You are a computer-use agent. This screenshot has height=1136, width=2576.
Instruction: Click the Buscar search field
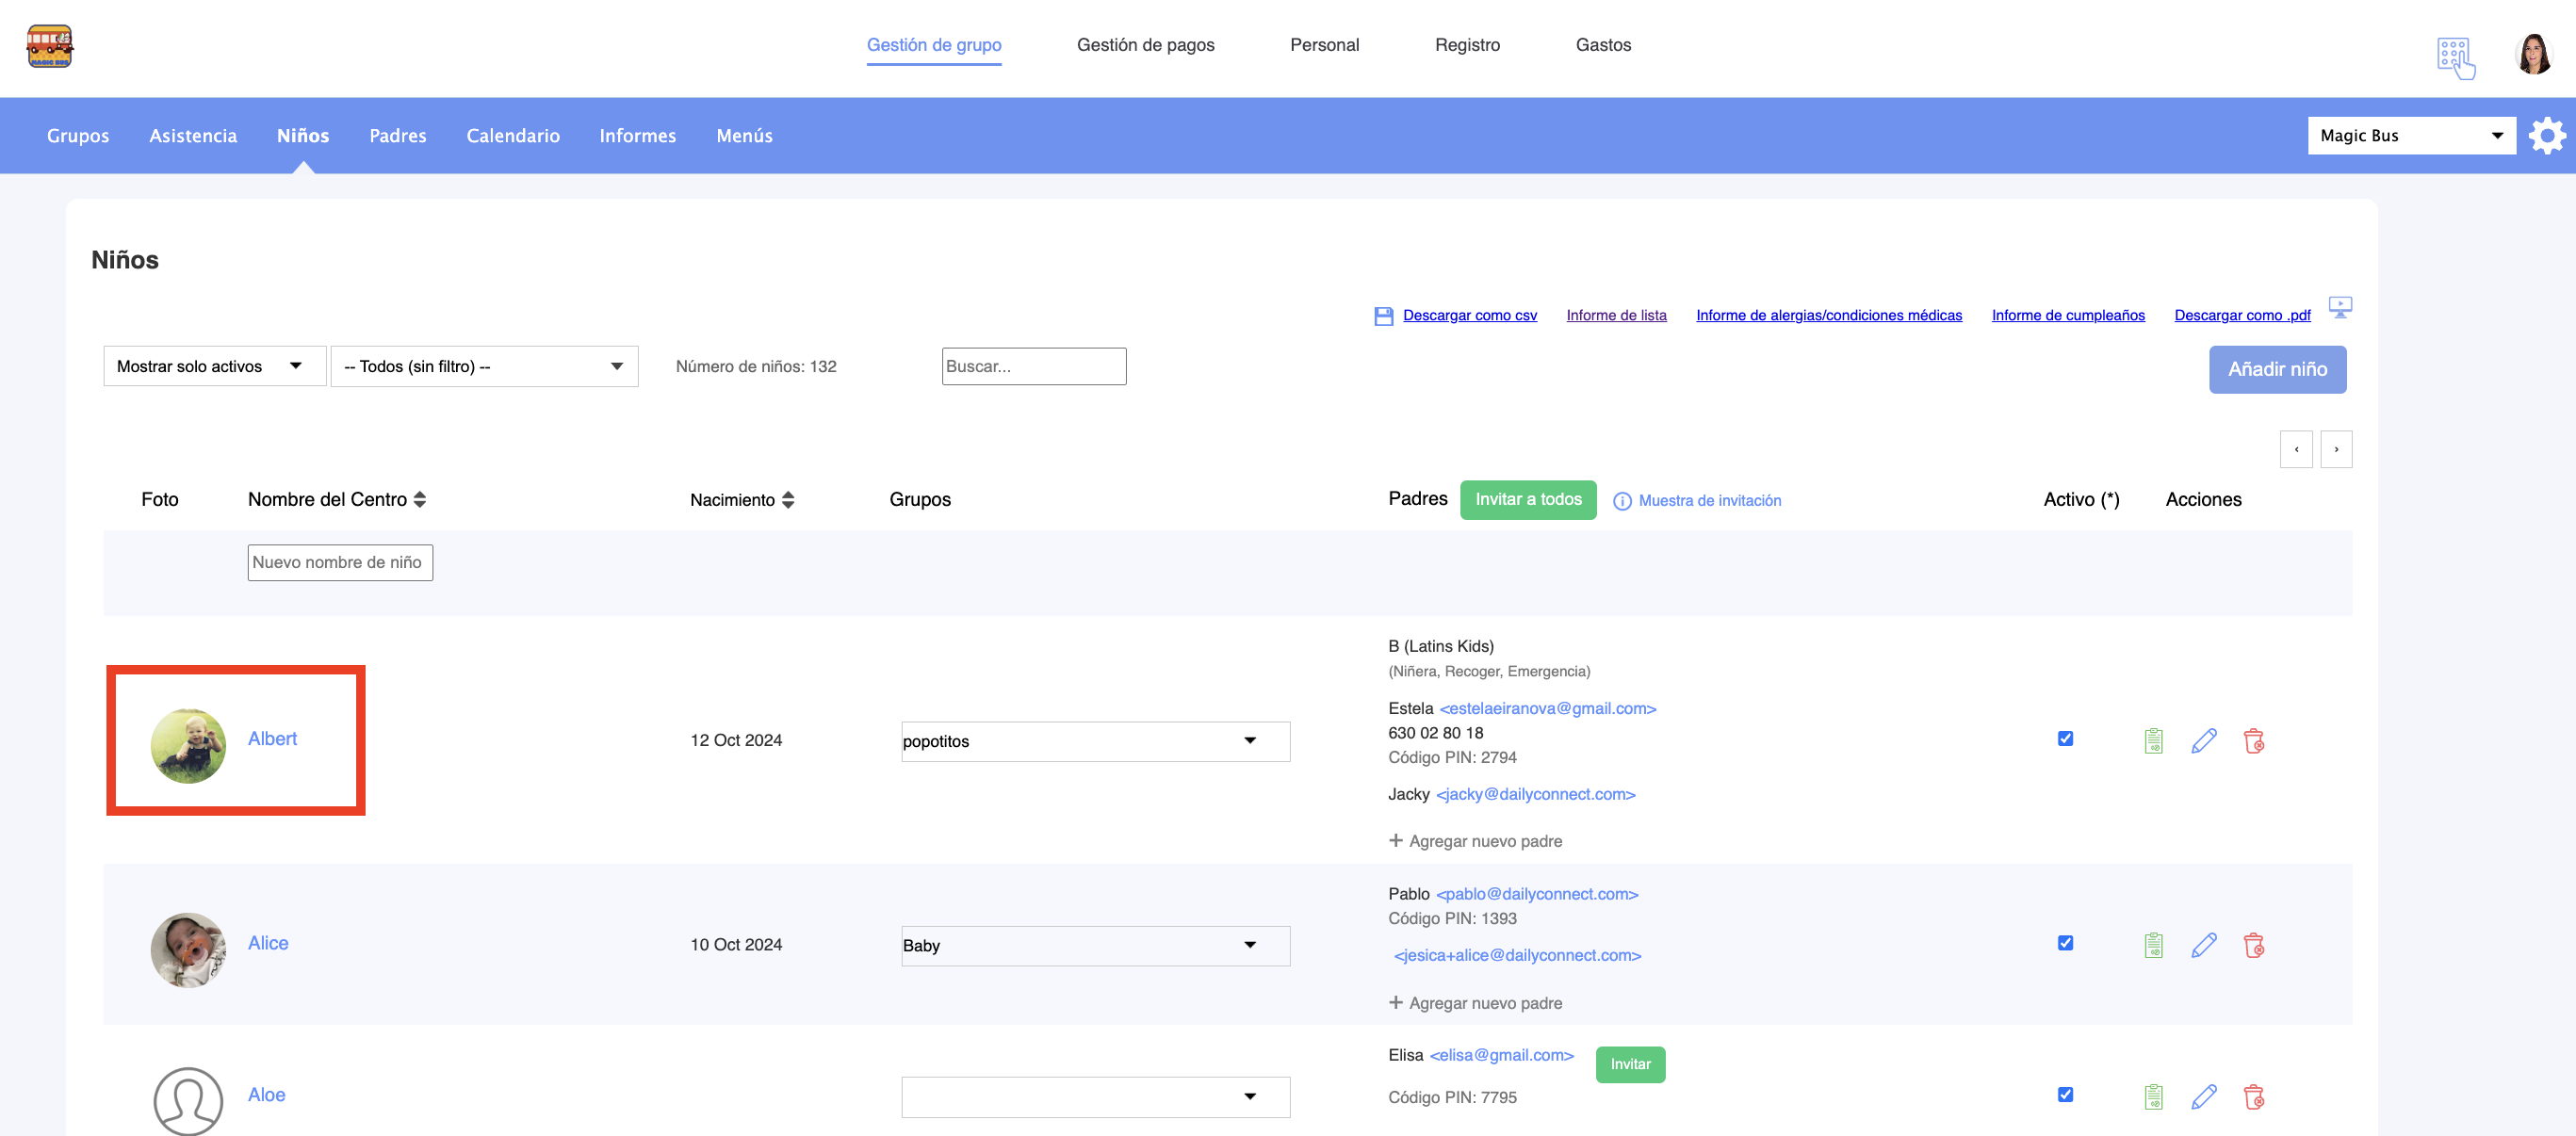(x=1033, y=366)
